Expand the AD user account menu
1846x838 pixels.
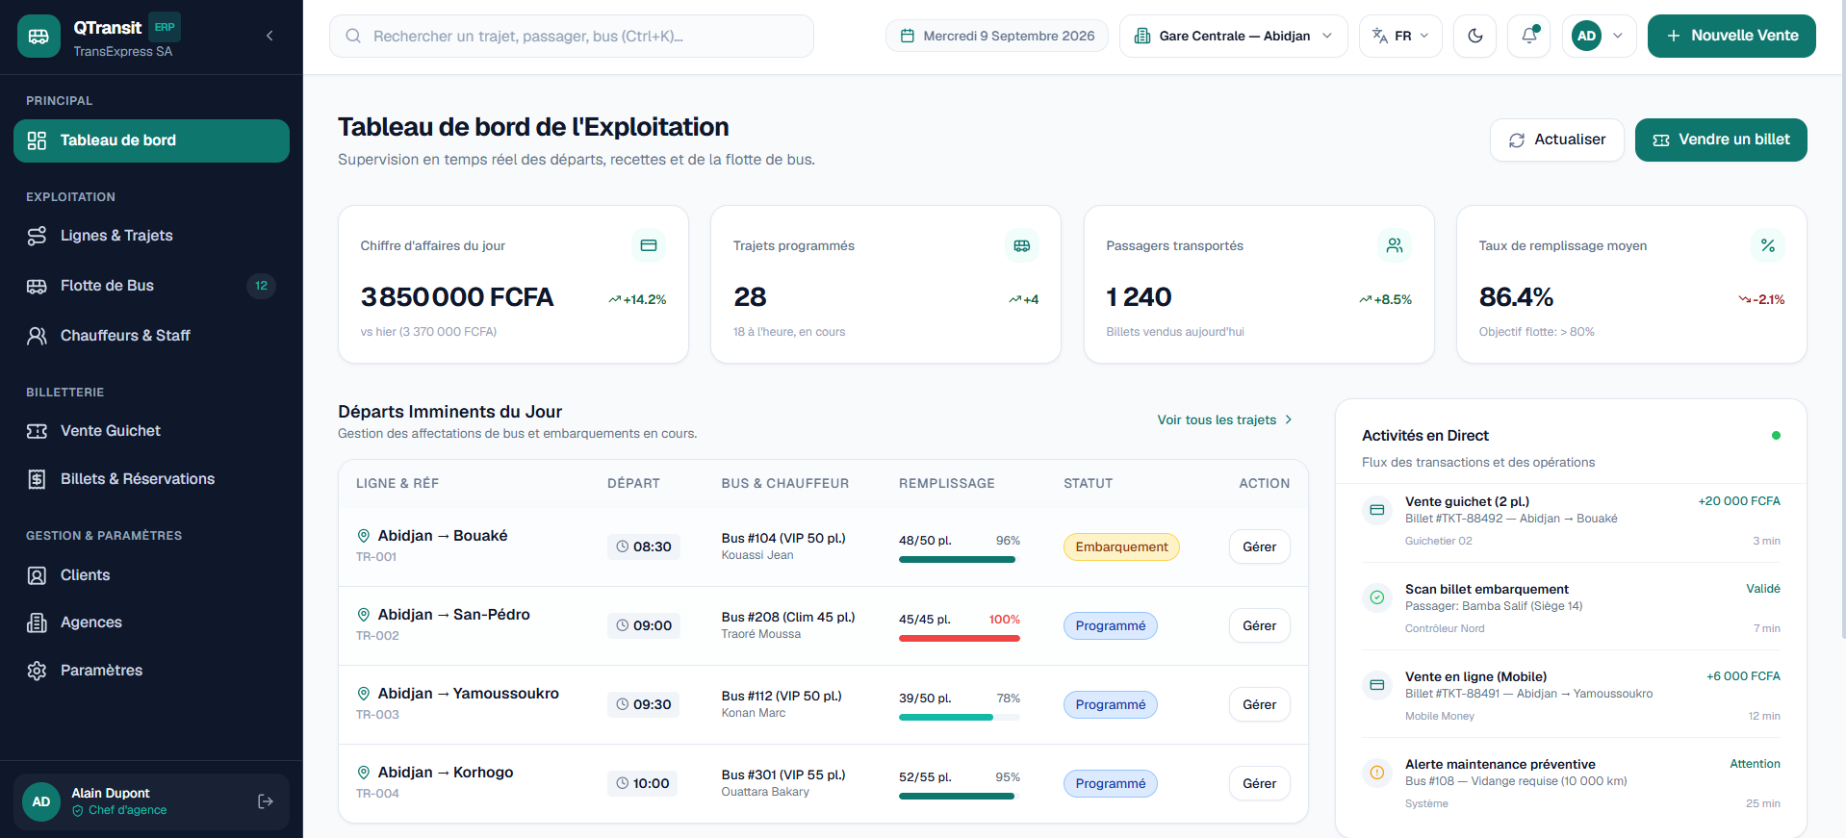pos(1599,36)
